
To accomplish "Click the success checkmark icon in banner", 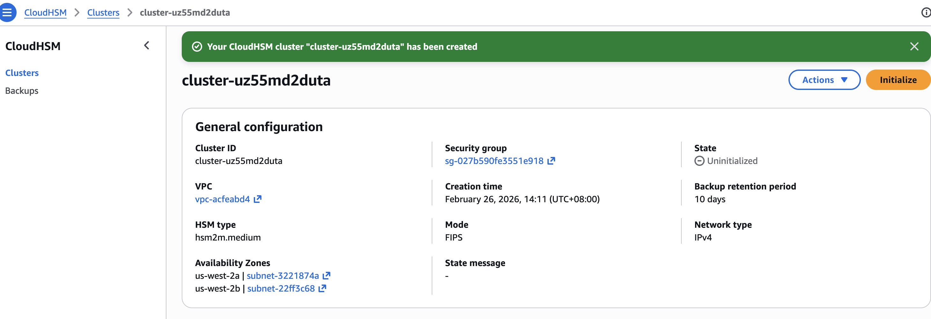I will pos(197,47).
